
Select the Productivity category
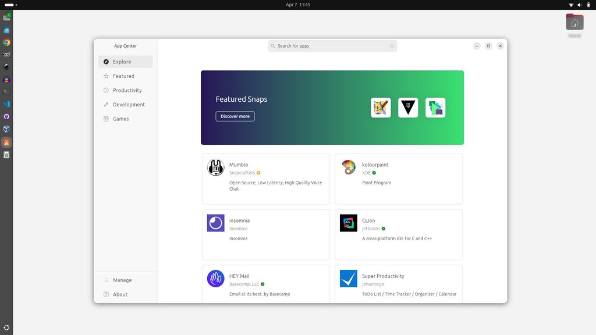point(126,90)
